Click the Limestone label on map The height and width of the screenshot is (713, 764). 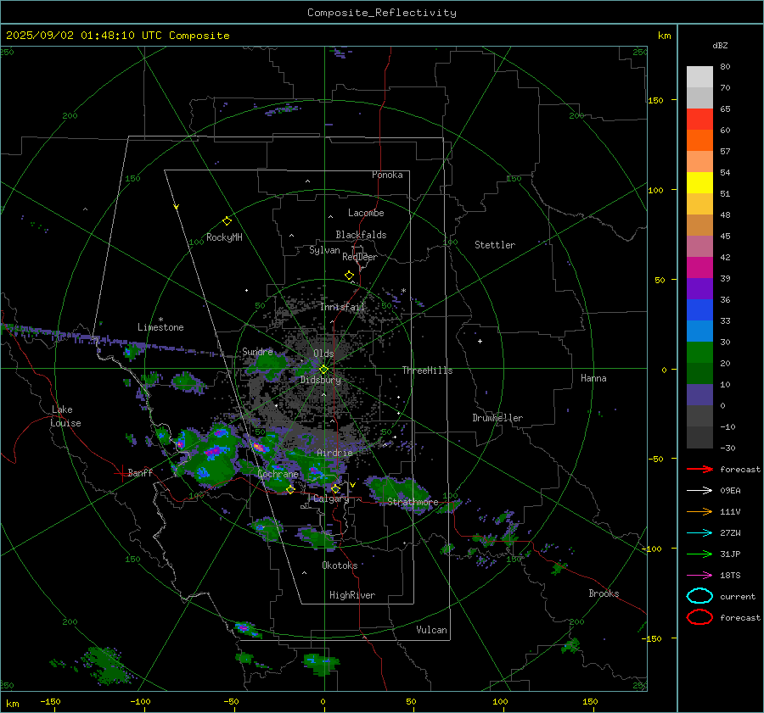[x=160, y=327]
